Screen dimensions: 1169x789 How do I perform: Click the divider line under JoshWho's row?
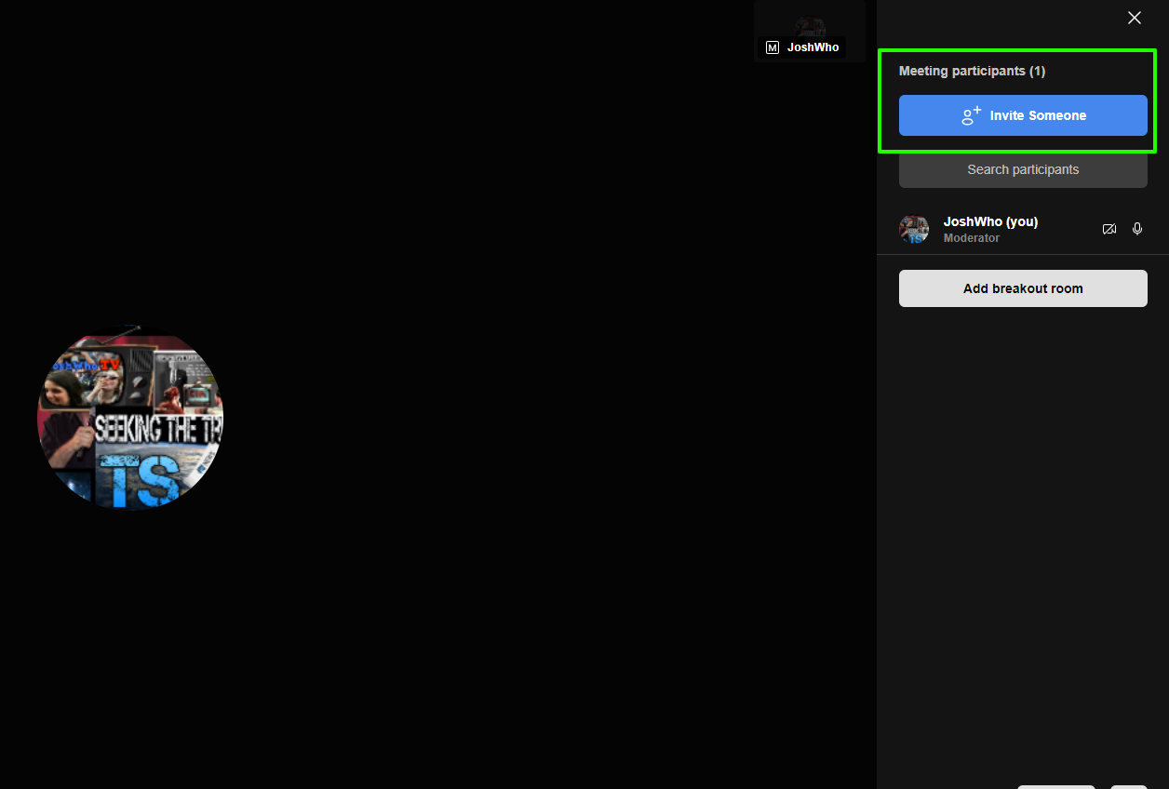[x=1022, y=254]
